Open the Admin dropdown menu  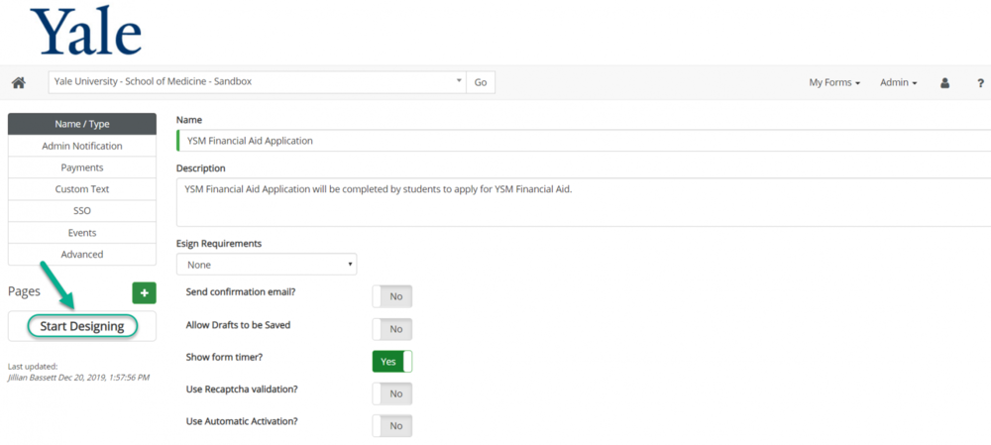[x=898, y=82]
